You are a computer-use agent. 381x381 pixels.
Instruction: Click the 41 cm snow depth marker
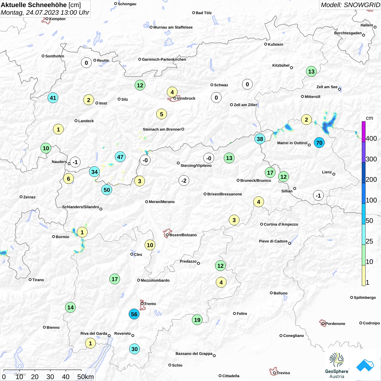(53, 98)
